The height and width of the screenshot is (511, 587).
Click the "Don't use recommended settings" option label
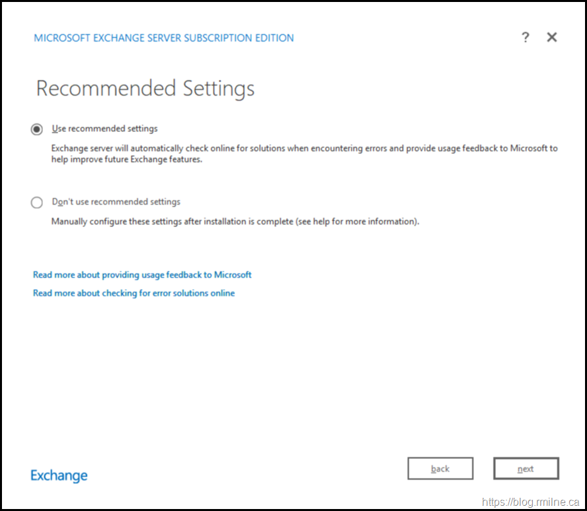pyautogui.click(x=116, y=202)
